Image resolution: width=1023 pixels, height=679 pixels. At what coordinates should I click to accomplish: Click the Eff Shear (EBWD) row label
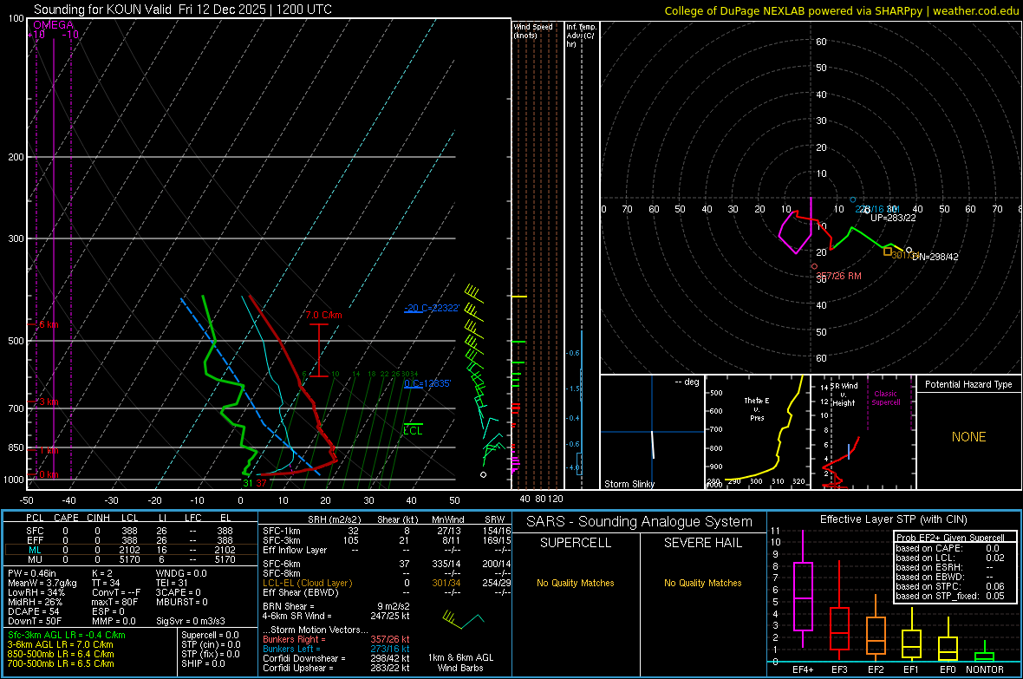(300, 593)
